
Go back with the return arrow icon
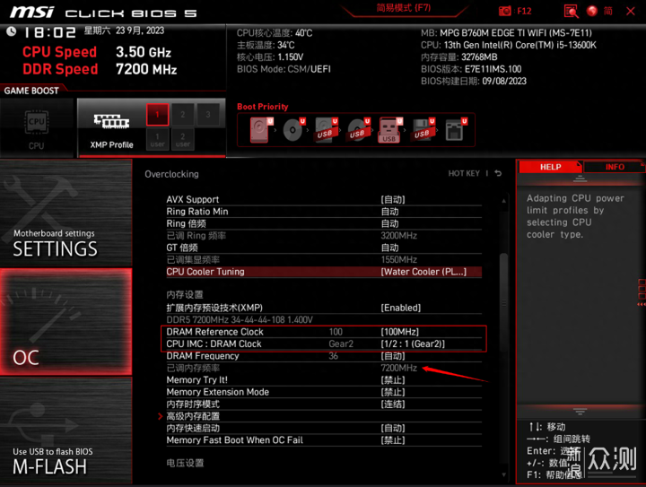[x=498, y=173]
